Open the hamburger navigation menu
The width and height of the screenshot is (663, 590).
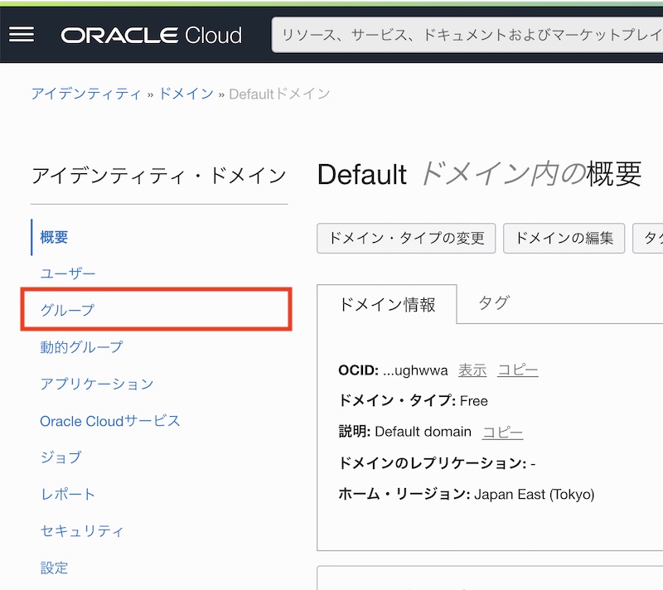[x=21, y=34]
